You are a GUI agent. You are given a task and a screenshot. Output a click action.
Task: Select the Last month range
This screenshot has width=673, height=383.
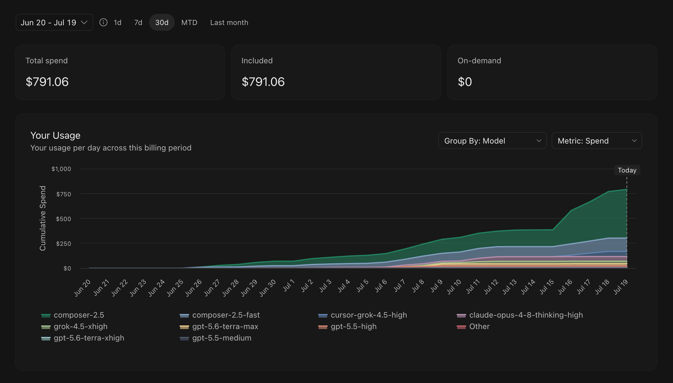(229, 22)
